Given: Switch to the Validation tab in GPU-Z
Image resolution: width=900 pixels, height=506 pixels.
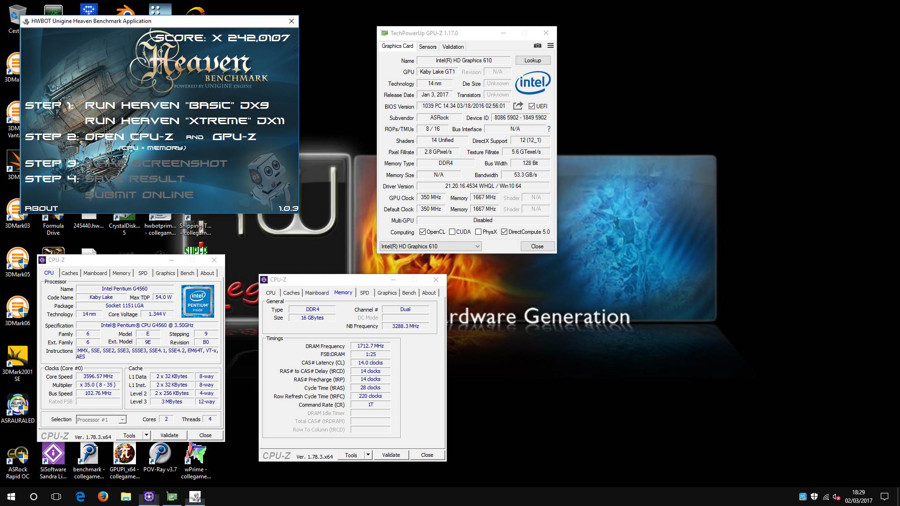Looking at the screenshot, I should click(453, 47).
